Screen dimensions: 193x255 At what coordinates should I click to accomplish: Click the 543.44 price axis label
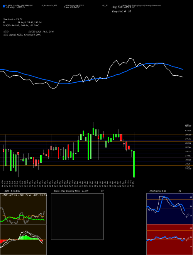(x=188, y=147)
